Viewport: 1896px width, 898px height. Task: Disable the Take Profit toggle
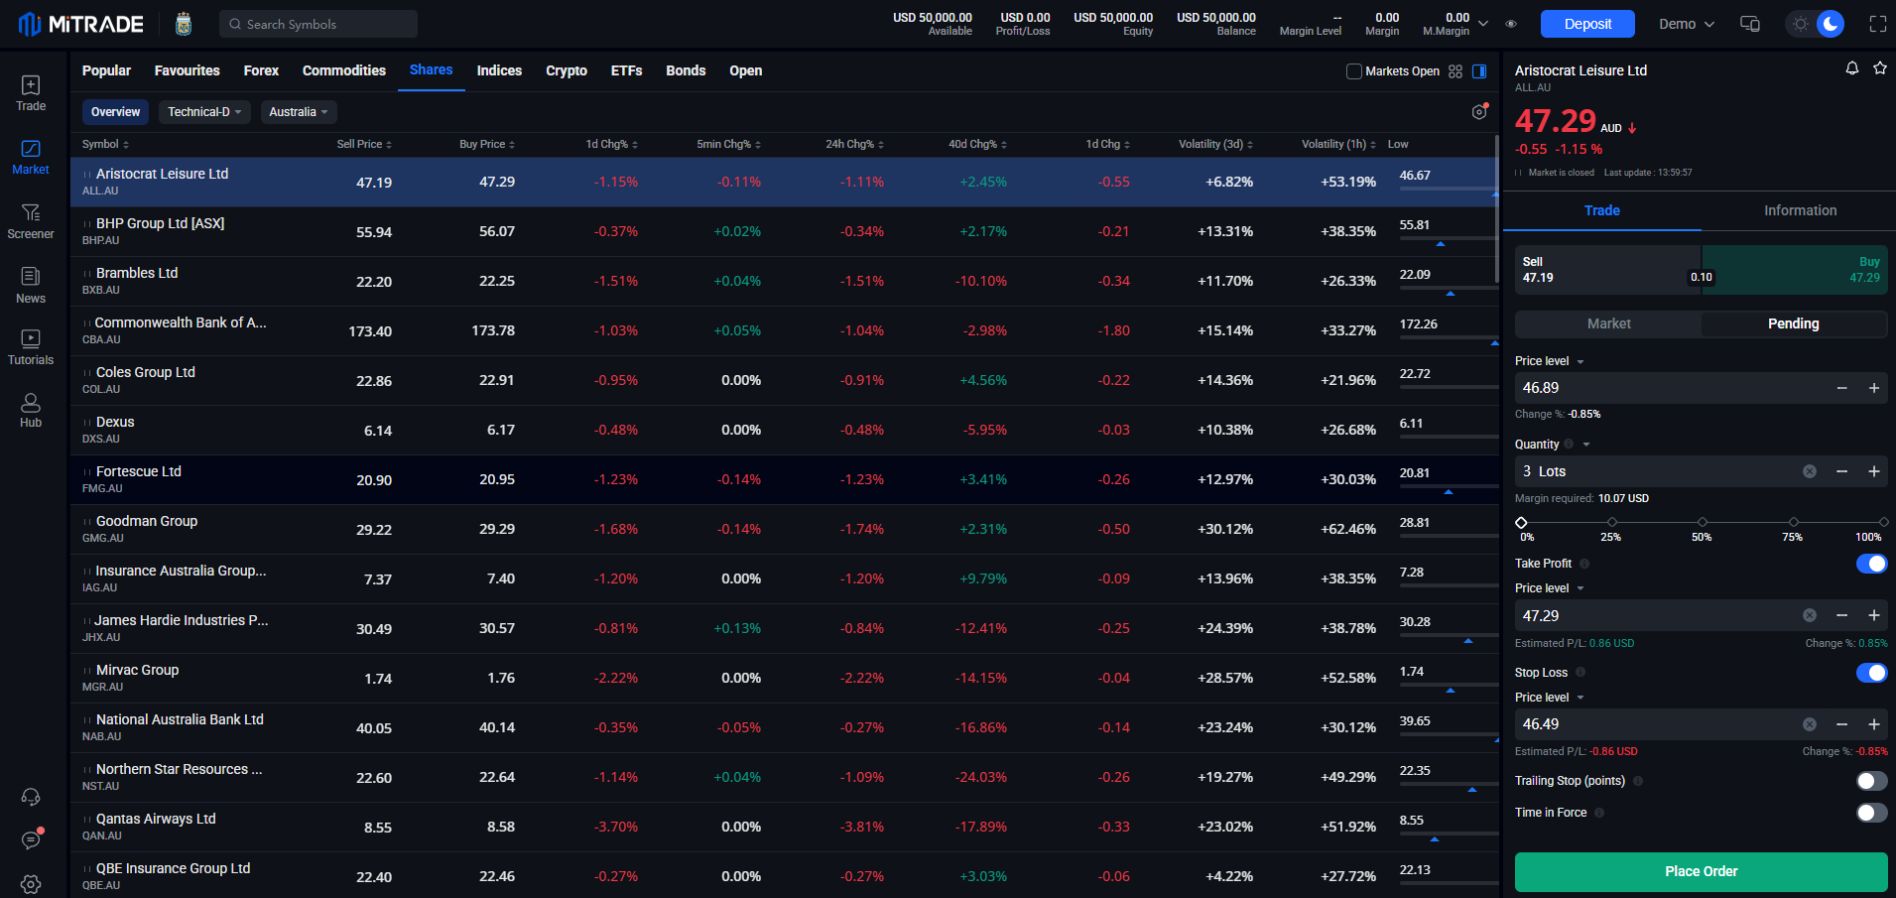[1871, 563]
